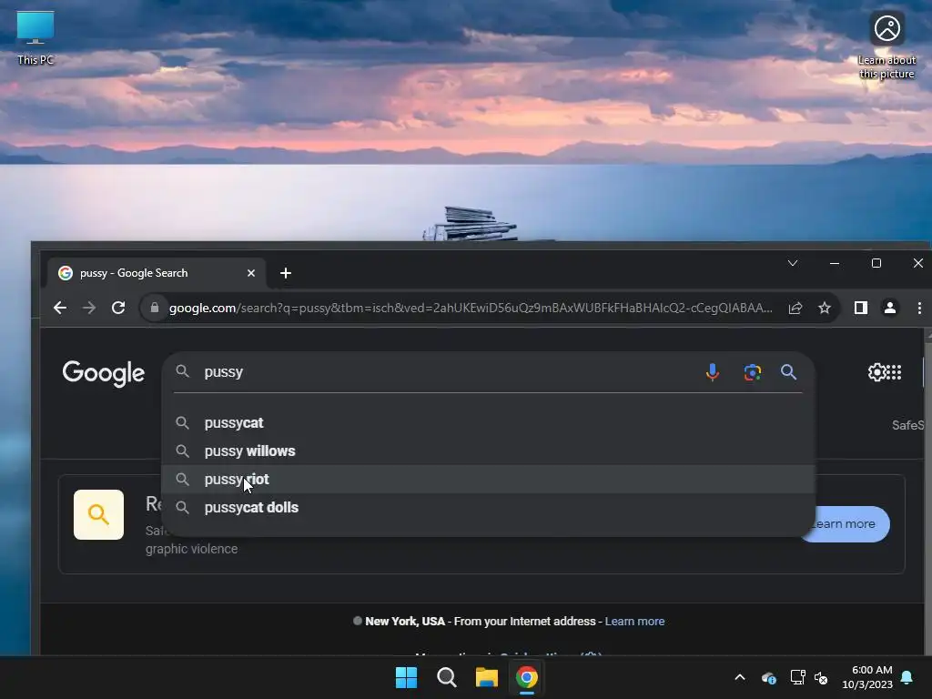
Task: Show hidden tray icons chevron
Action: (x=739, y=677)
